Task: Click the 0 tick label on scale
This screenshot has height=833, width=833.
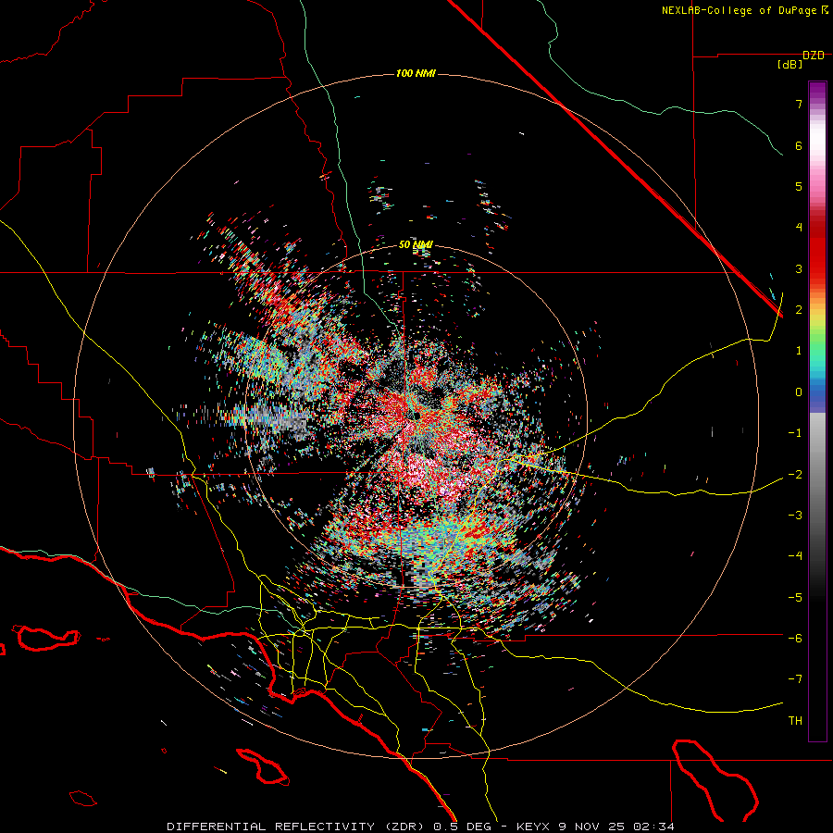Action: tap(799, 392)
